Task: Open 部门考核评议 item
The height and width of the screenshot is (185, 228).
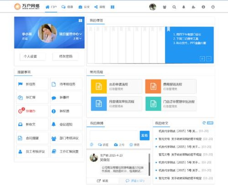Action: tap(66, 138)
